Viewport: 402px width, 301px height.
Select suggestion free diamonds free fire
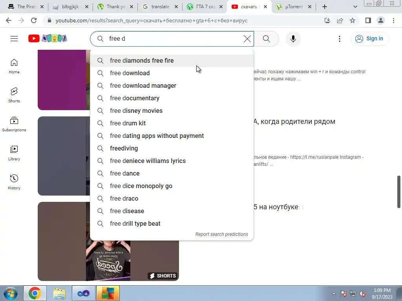coord(172,60)
